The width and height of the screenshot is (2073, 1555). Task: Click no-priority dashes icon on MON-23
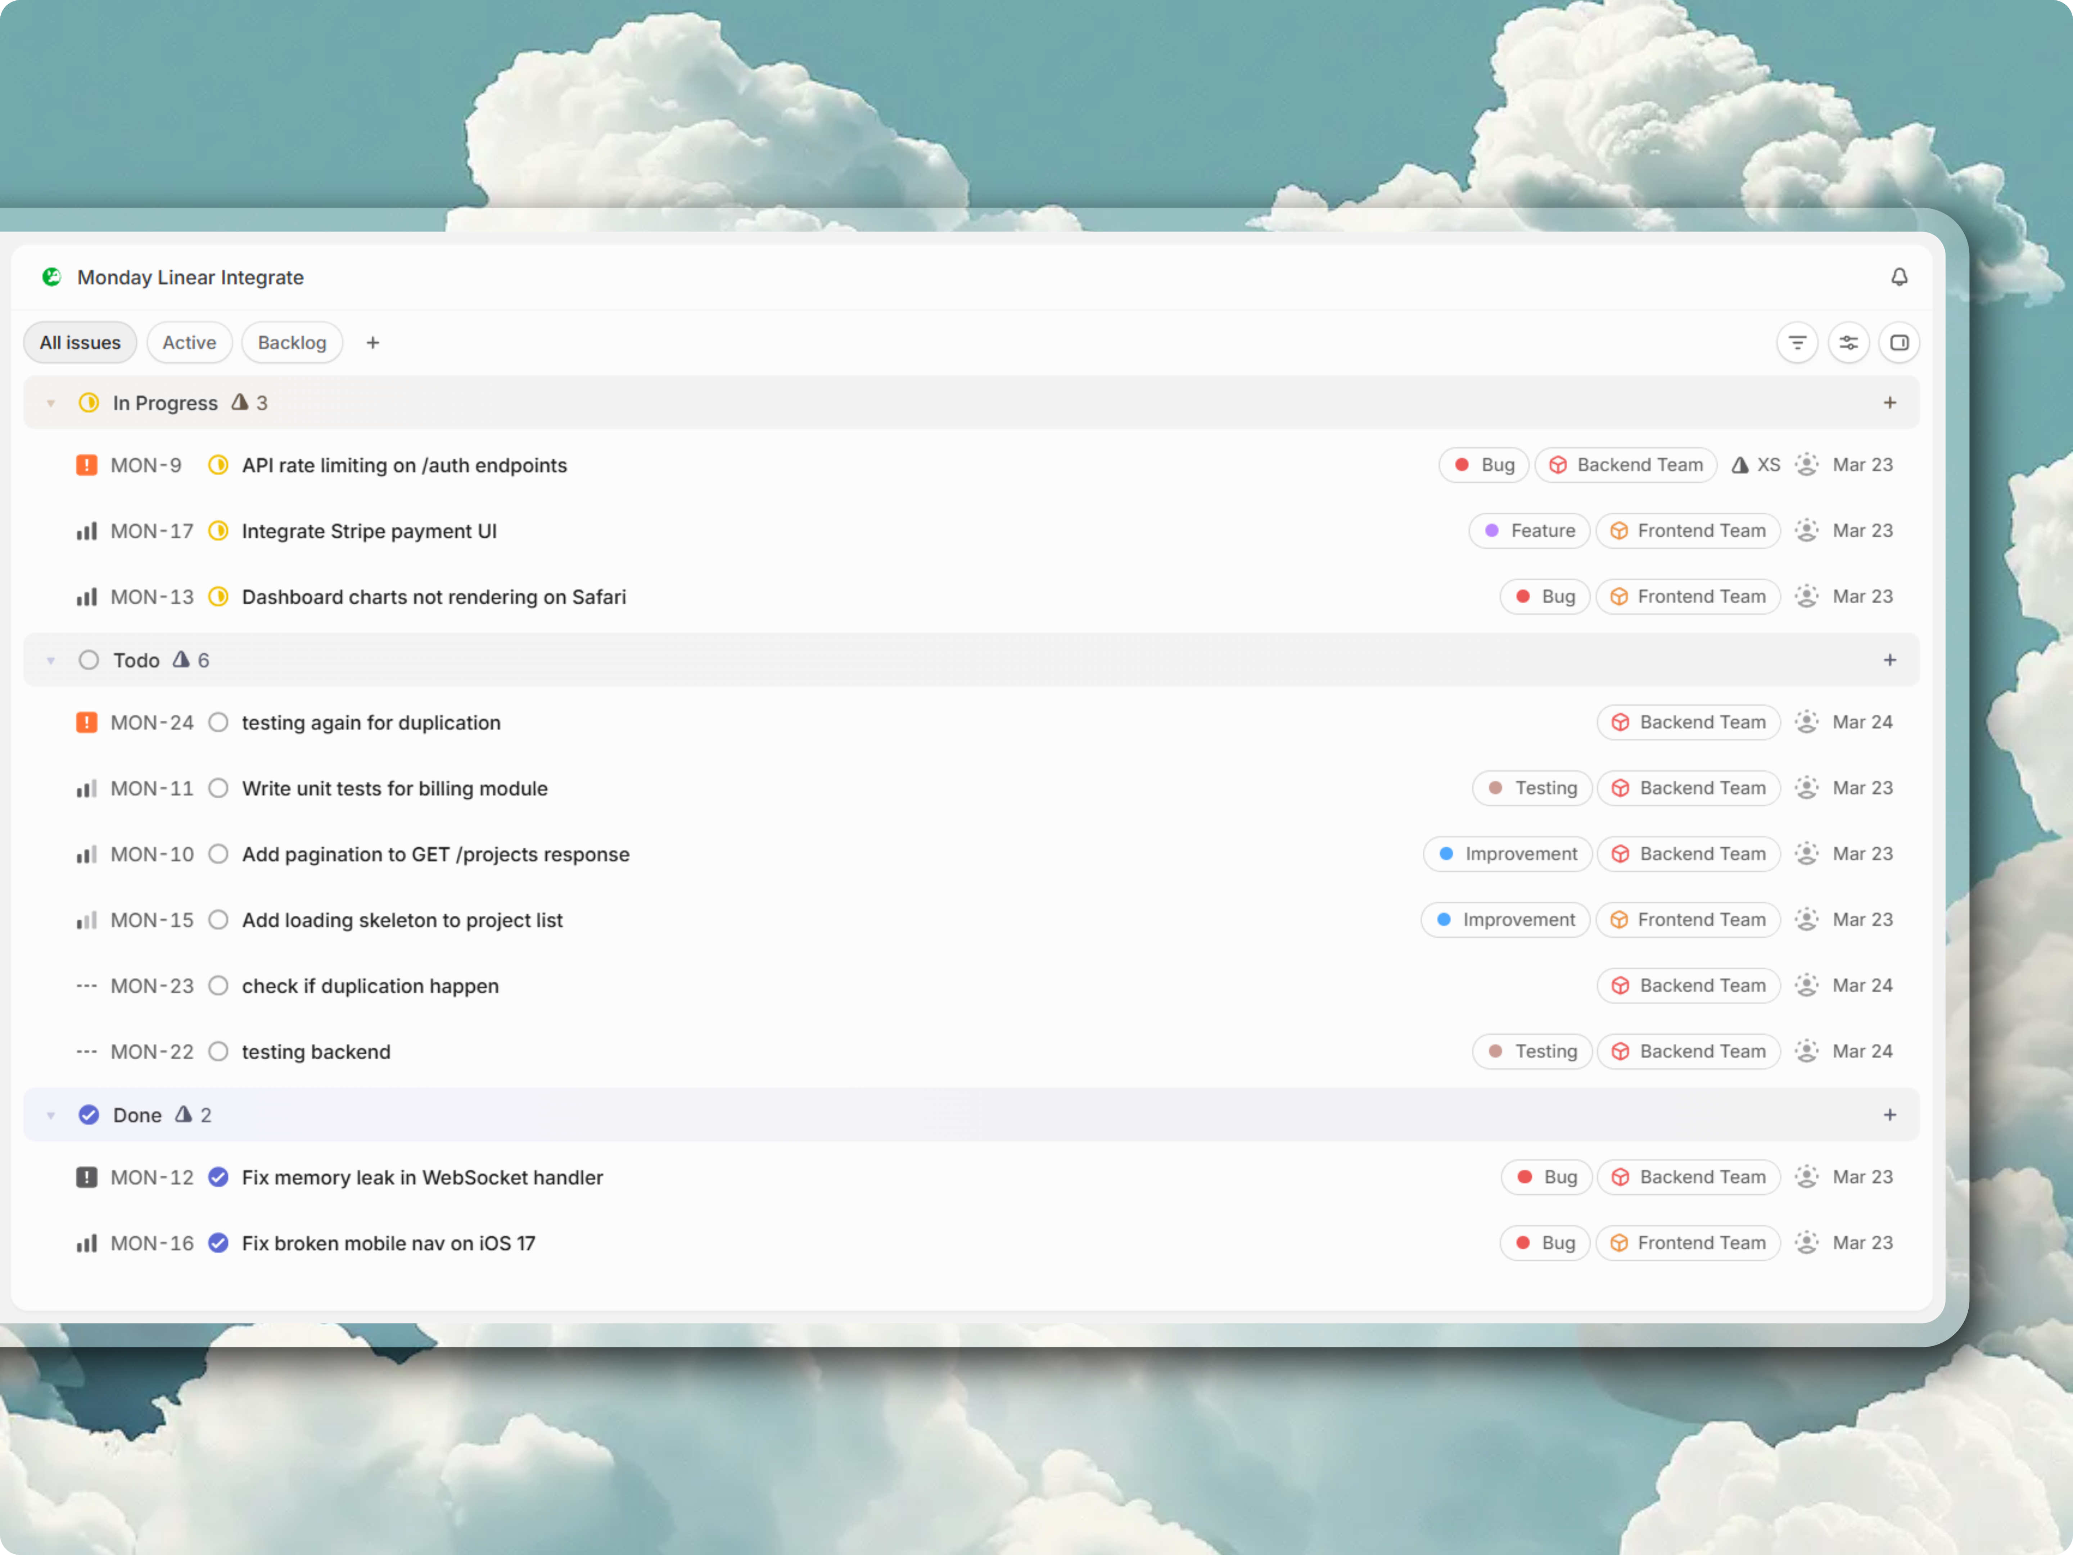pyautogui.click(x=86, y=986)
